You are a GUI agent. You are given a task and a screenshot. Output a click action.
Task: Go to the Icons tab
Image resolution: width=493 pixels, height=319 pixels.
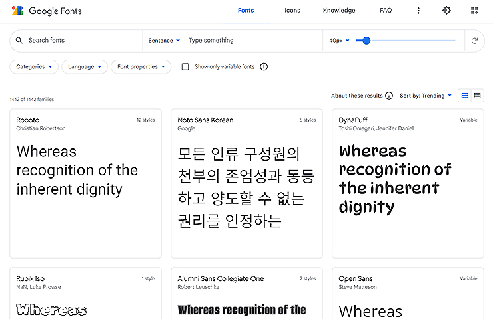[x=292, y=11]
